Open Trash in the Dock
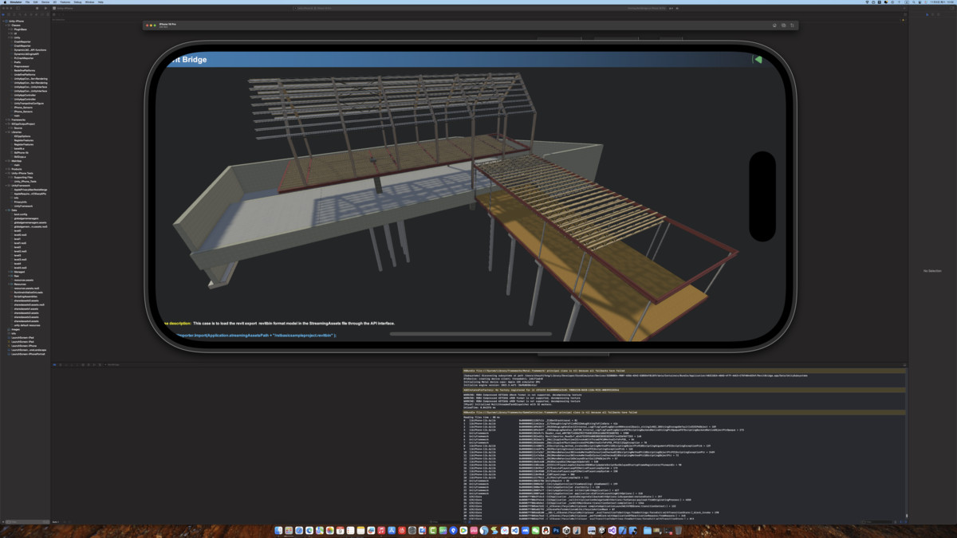The image size is (957, 538). coord(678,530)
